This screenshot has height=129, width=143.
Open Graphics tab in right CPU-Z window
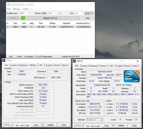[120, 66]
